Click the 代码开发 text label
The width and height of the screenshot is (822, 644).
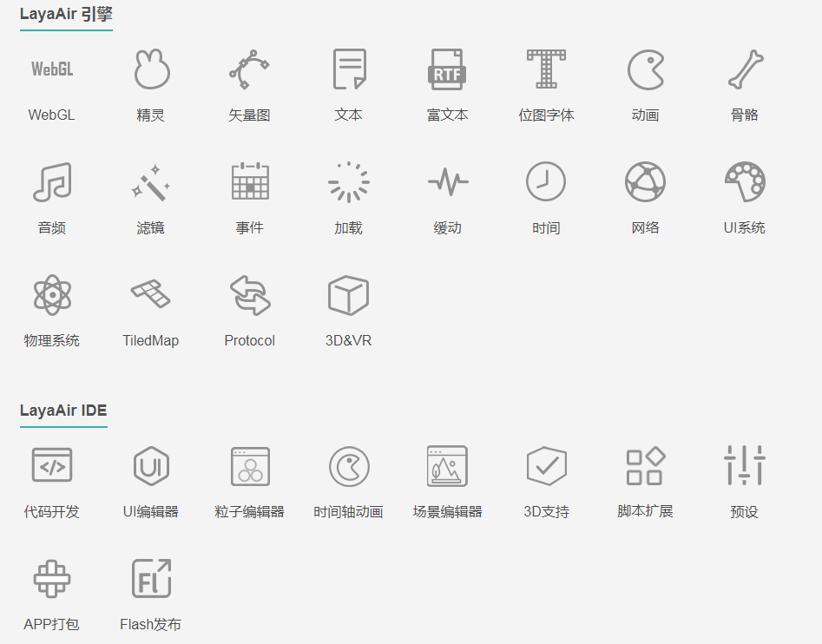point(51,511)
